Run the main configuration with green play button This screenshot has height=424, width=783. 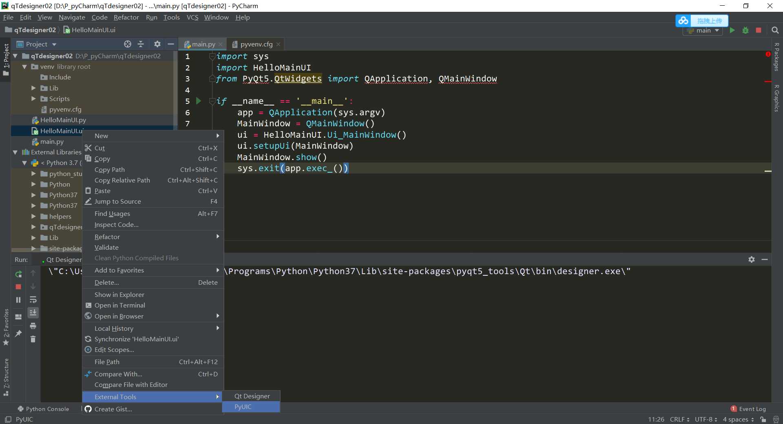pyautogui.click(x=732, y=31)
